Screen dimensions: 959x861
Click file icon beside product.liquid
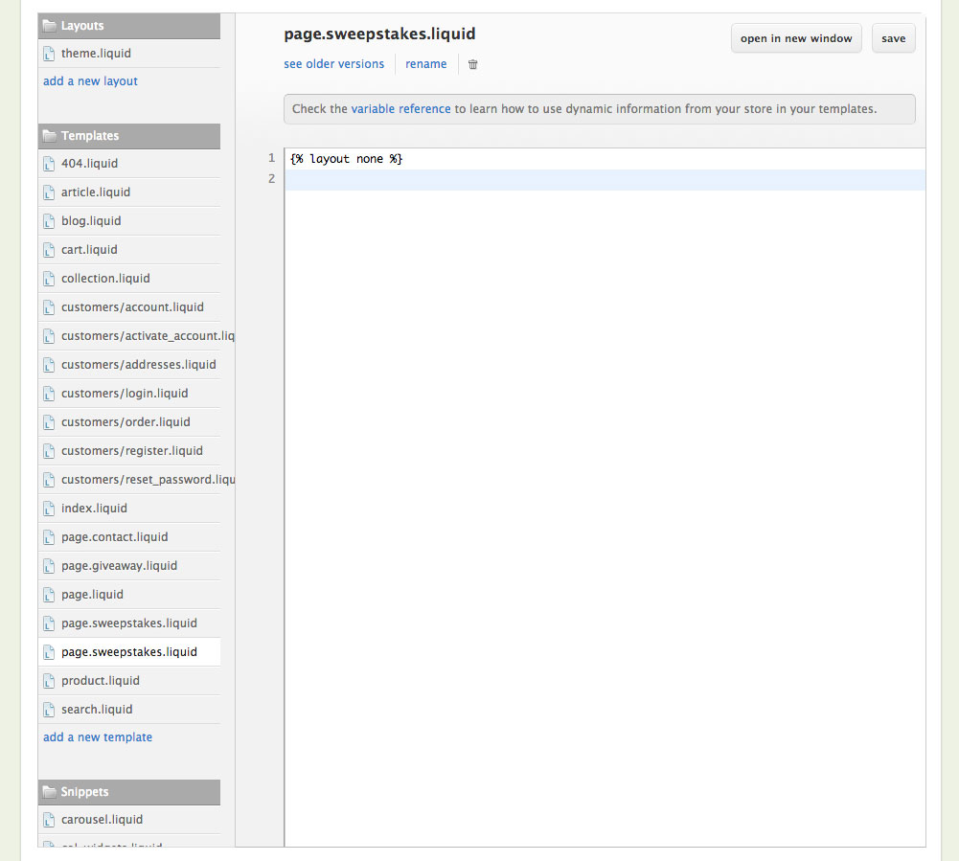point(49,681)
